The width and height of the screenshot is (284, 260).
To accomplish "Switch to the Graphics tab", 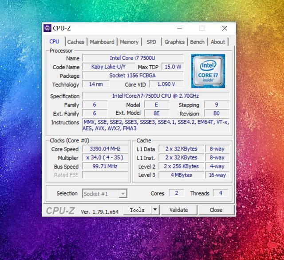I will tap(174, 42).
